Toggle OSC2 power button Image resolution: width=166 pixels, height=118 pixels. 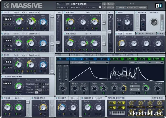[x=2, y=34]
